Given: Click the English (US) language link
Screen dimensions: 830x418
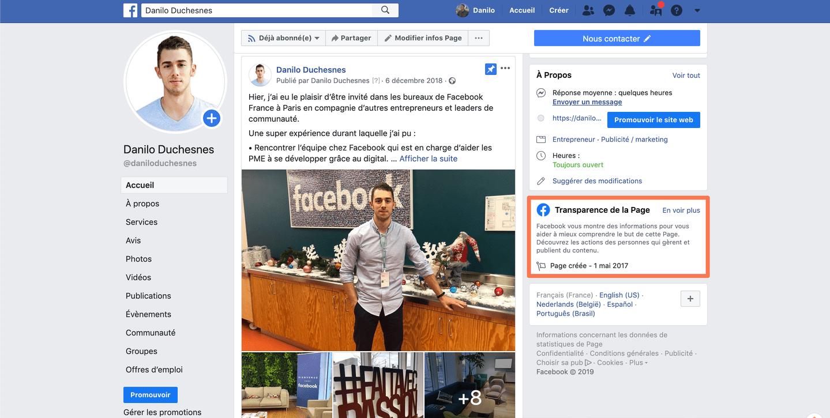Looking at the screenshot, I should click(x=619, y=295).
